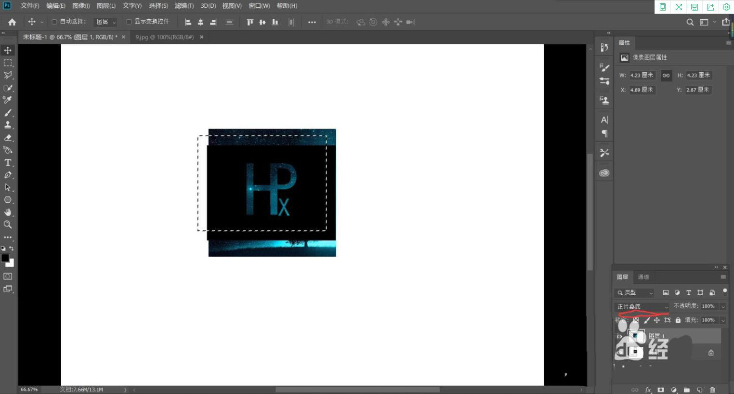Click the Home button in options bar

pyautogui.click(x=12, y=22)
